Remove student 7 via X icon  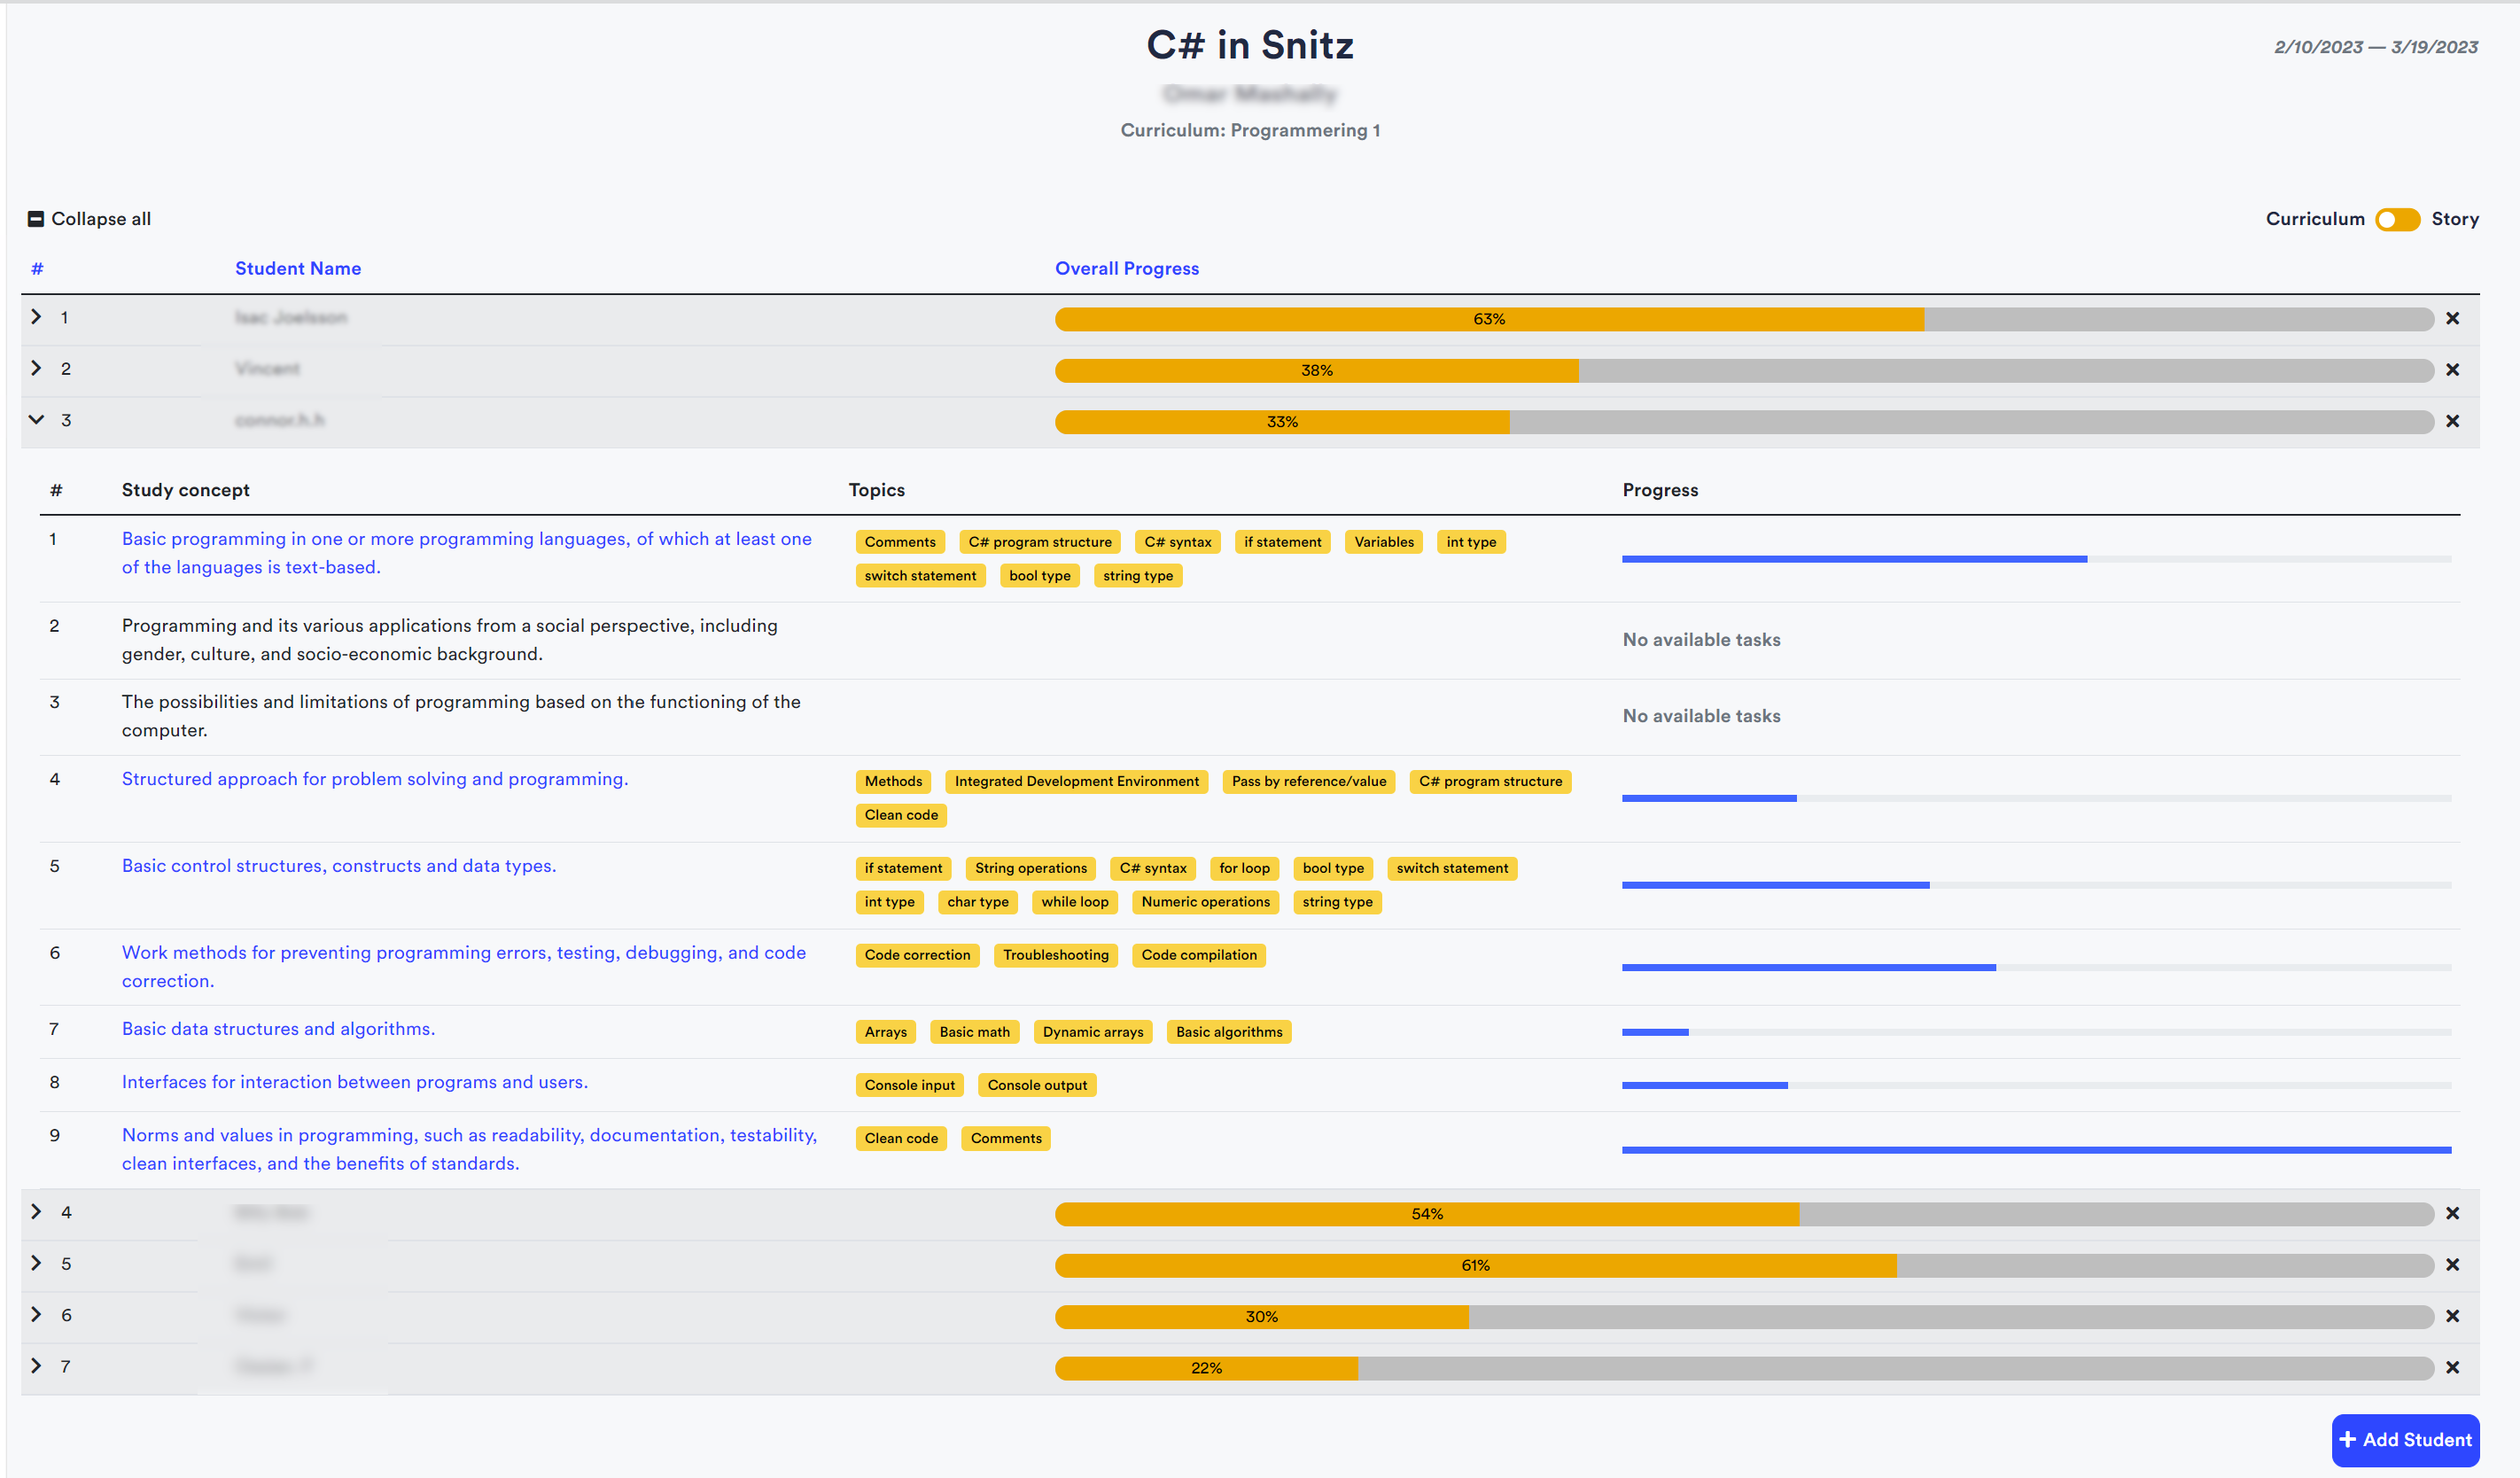point(2452,1367)
